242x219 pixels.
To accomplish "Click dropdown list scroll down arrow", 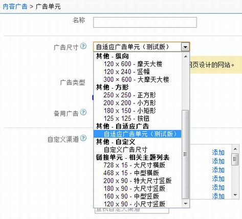I will point(186,204).
